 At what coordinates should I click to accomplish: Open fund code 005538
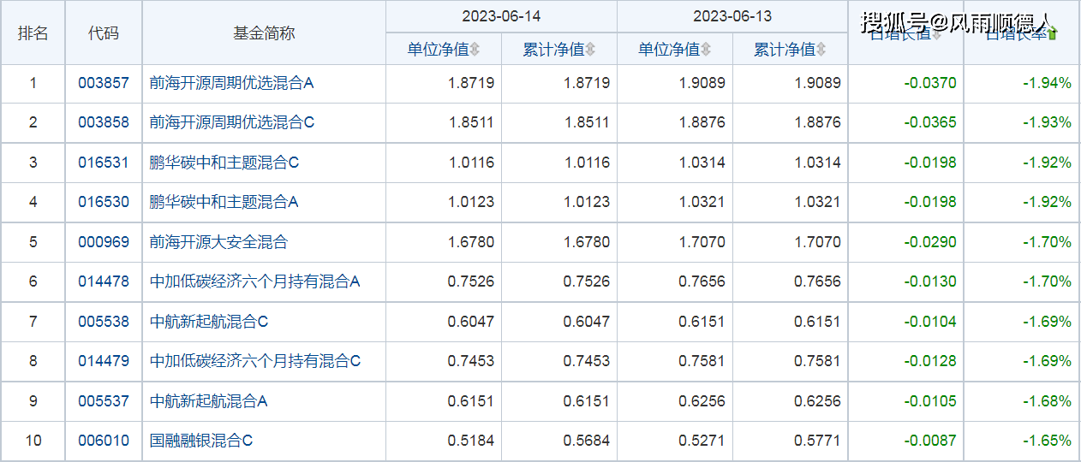(104, 322)
